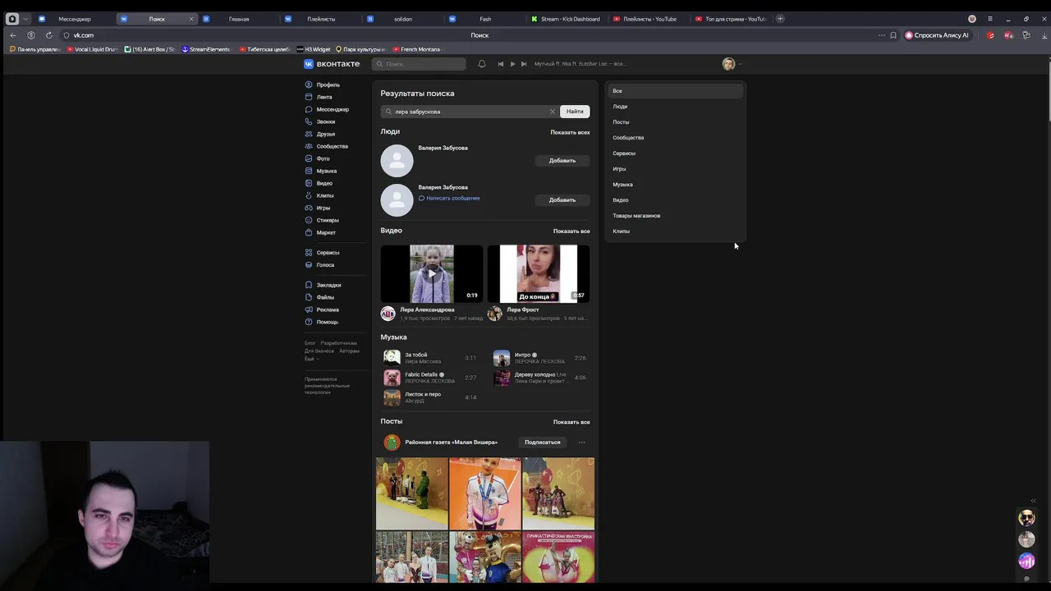Click Показать все for Видео section
Image resolution: width=1051 pixels, height=591 pixels.
[x=571, y=231]
